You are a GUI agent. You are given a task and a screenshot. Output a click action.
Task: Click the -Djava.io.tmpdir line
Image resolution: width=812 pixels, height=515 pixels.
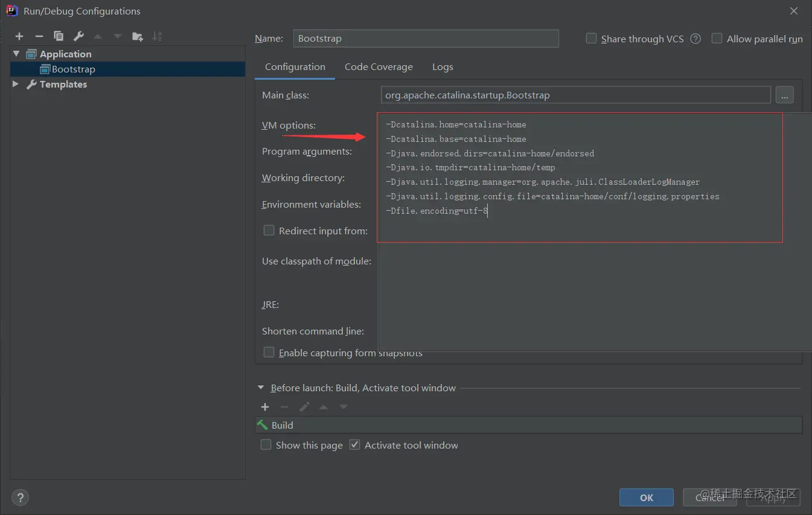(x=470, y=167)
